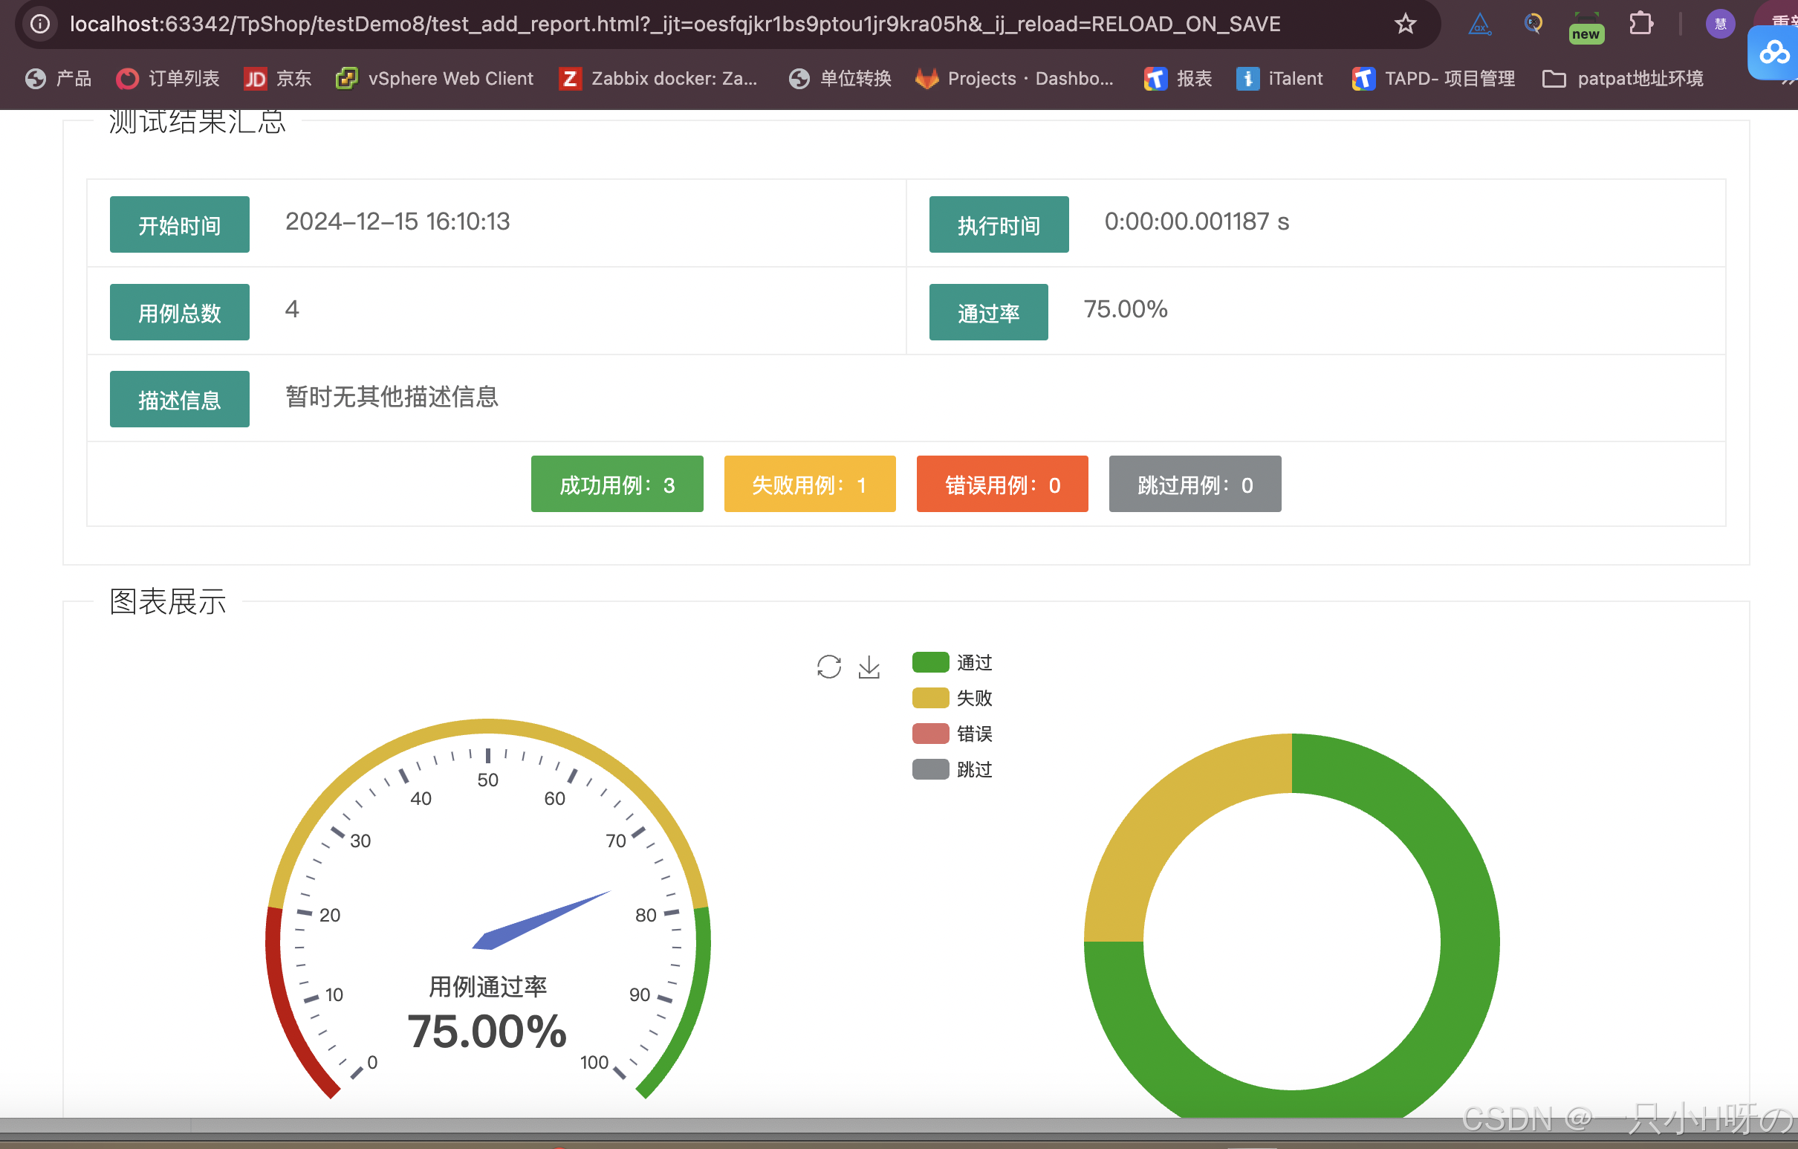This screenshot has width=1798, height=1149.
Task: Click the chart refresh icon
Action: (x=829, y=666)
